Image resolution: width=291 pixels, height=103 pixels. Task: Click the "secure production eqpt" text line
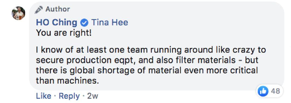tap(147, 60)
